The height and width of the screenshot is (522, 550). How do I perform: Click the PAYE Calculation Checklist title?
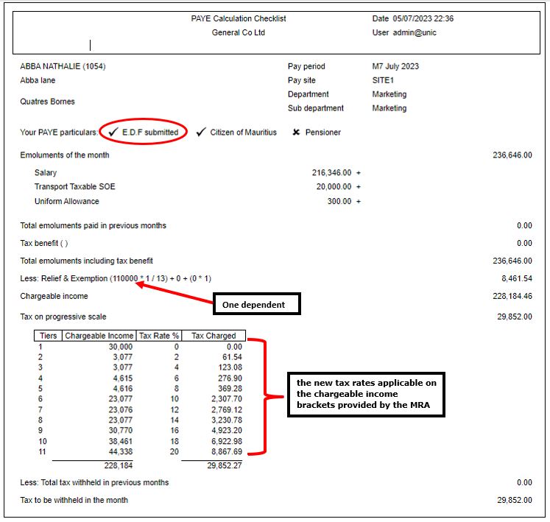click(239, 19)
